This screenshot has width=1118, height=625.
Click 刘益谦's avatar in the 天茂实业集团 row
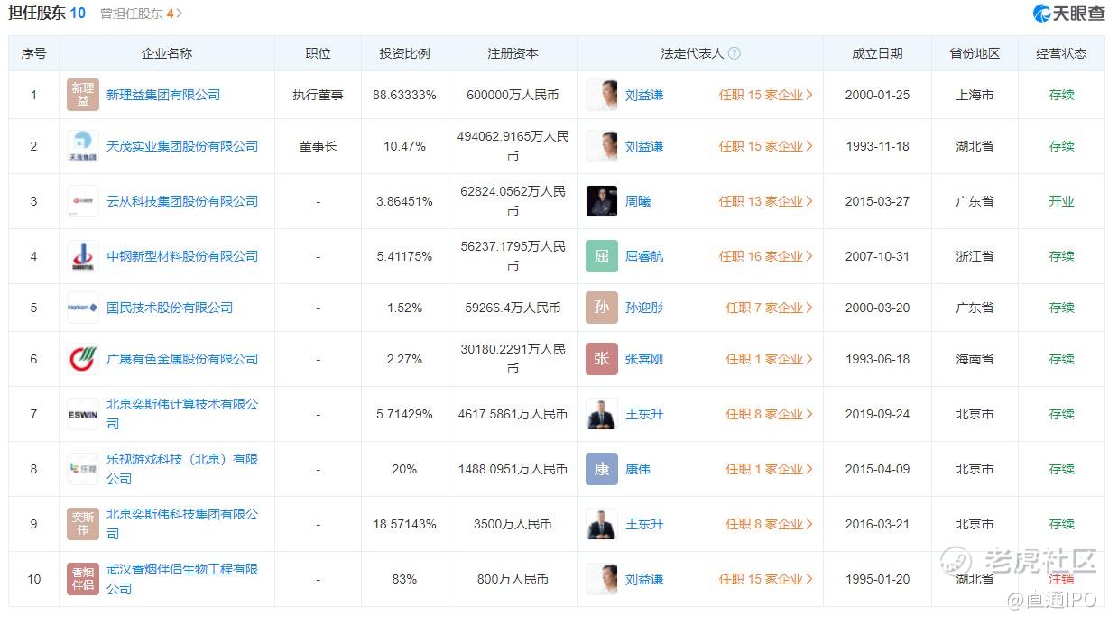[x=602, y=146]
